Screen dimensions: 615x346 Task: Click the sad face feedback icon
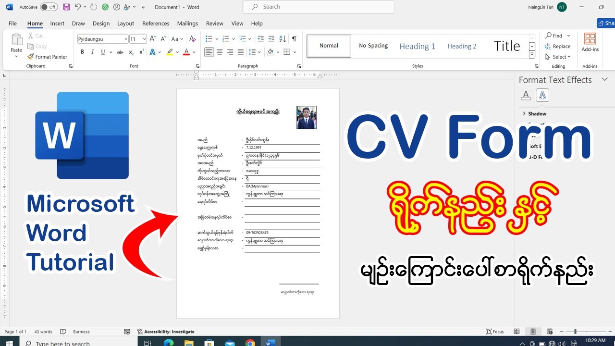point(116,7)
